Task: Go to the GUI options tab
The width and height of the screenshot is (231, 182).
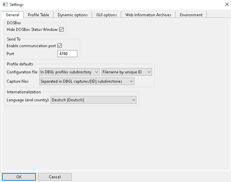Action: click(x=106, y=15)
